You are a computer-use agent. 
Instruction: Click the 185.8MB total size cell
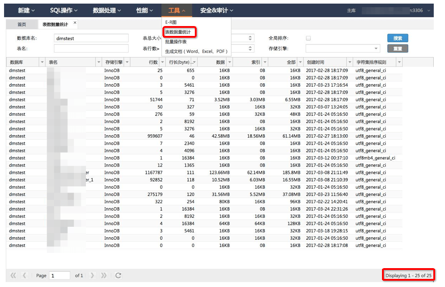tap(291, 172)
